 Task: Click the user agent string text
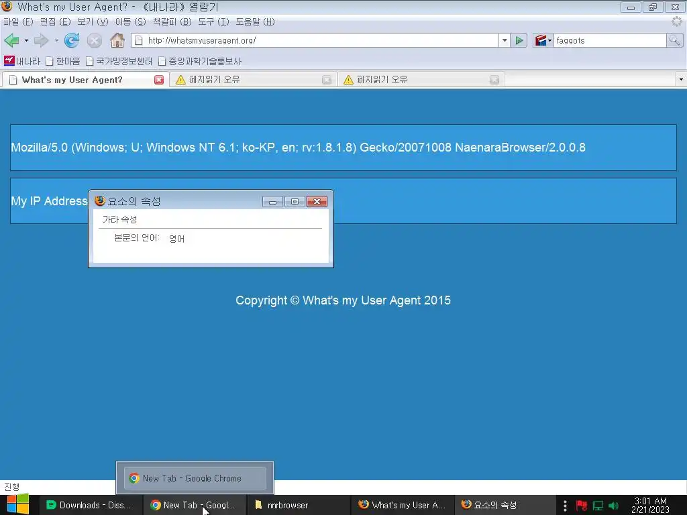click(x=298, y=147)
